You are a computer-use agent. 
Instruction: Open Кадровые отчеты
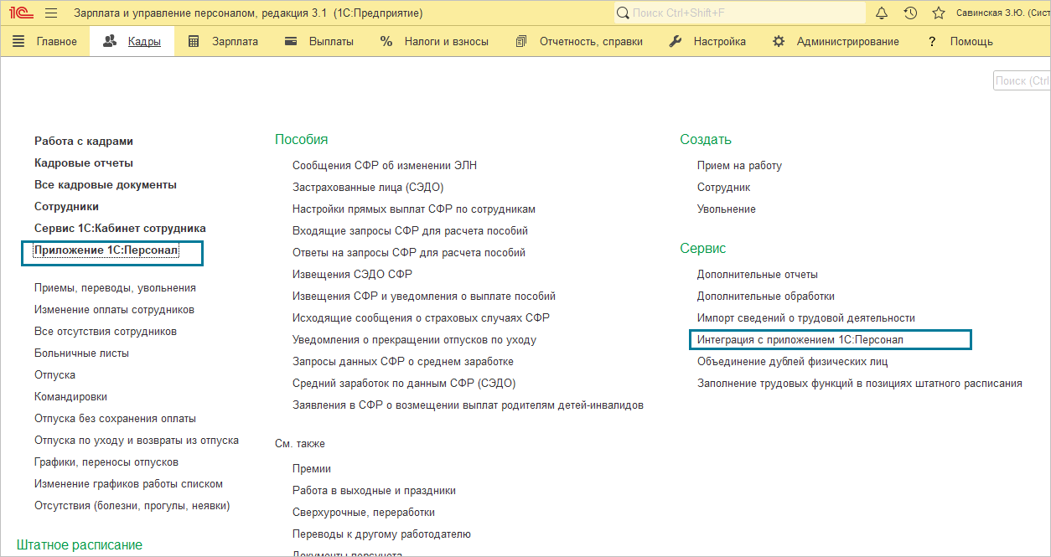pos(84,163)
